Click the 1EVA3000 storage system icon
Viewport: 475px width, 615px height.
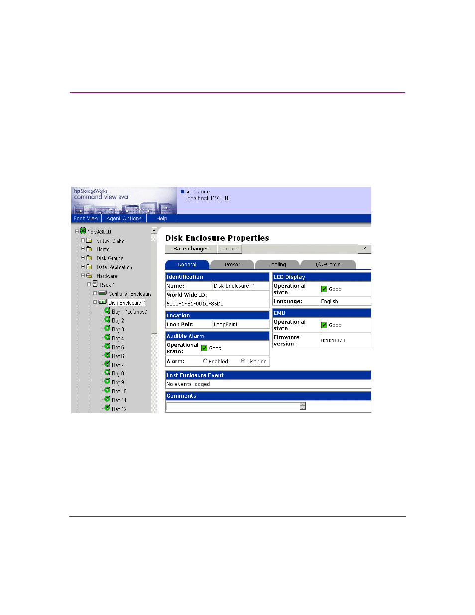pyautogui.click(x=83, y=231)
